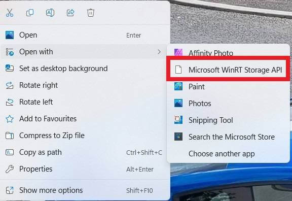This screenshot has height=201, width=292.
Task: Click the Rotate right icon
Action: (10, 85)
